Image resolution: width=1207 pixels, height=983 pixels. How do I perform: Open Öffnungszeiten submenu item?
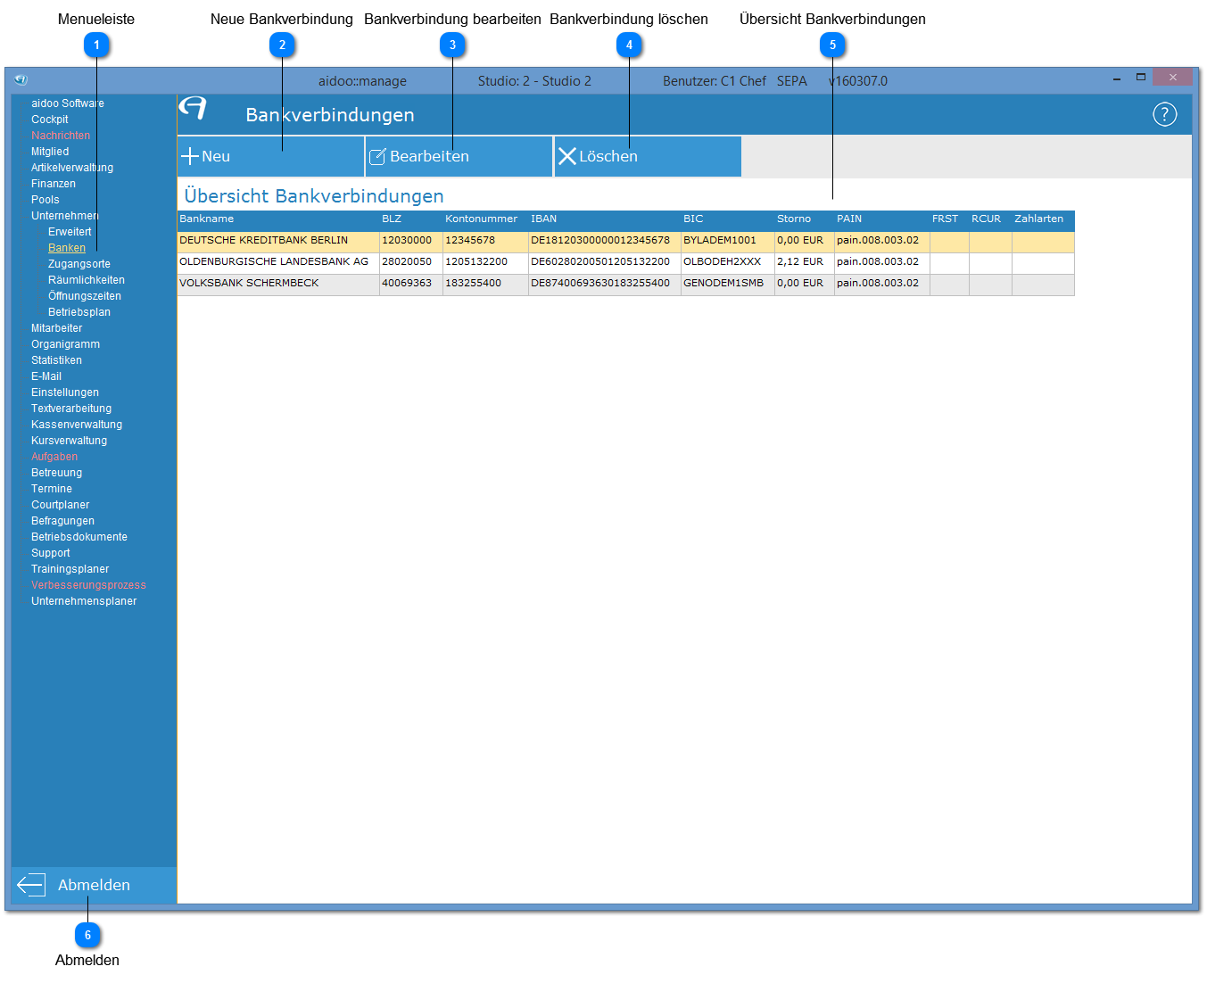[x=85, y=296]
